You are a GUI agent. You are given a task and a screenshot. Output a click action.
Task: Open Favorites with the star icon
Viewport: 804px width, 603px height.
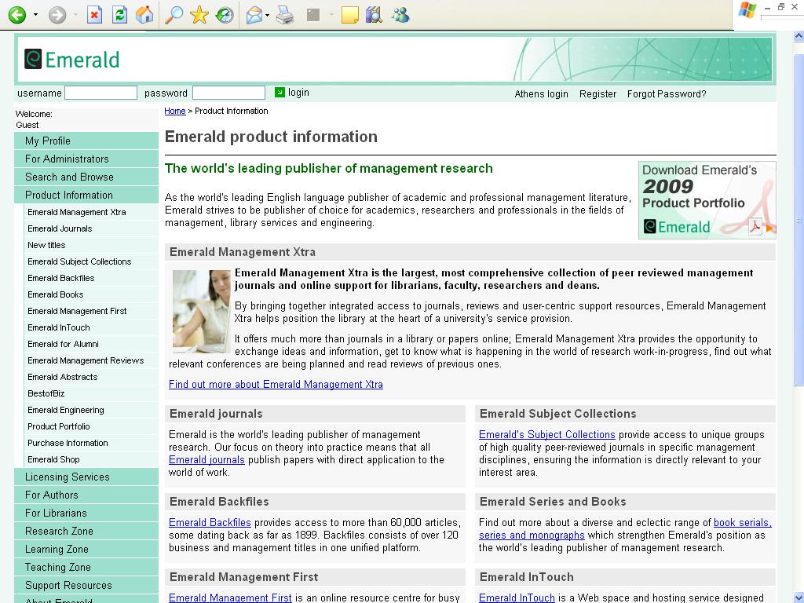click(199, 15)
